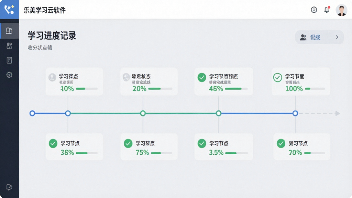The image size is (352, 198).
Task: Click the feedback chat icon at sidebar bottom
Action: point(9,187)
